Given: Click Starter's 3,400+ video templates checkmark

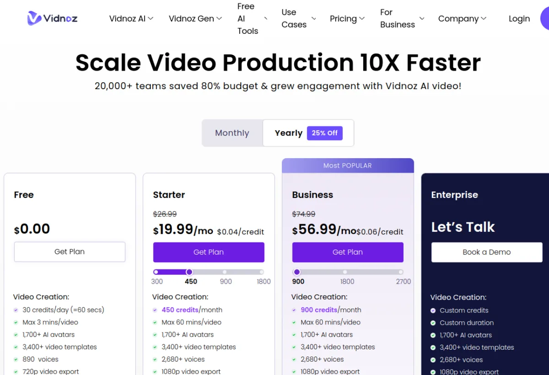Looking at the screenshot, I should [x=156, y=347].
